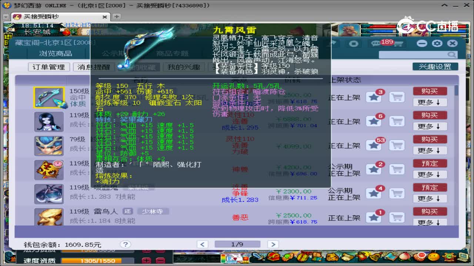The width and height of the screenshot is (474, 266).
Task: Click the 钱包余额 1609.85元 text
Action: tap(63, 245)
